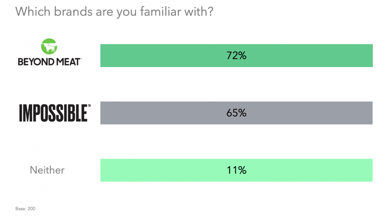Click the 72% data label

(x=236, y=56)
